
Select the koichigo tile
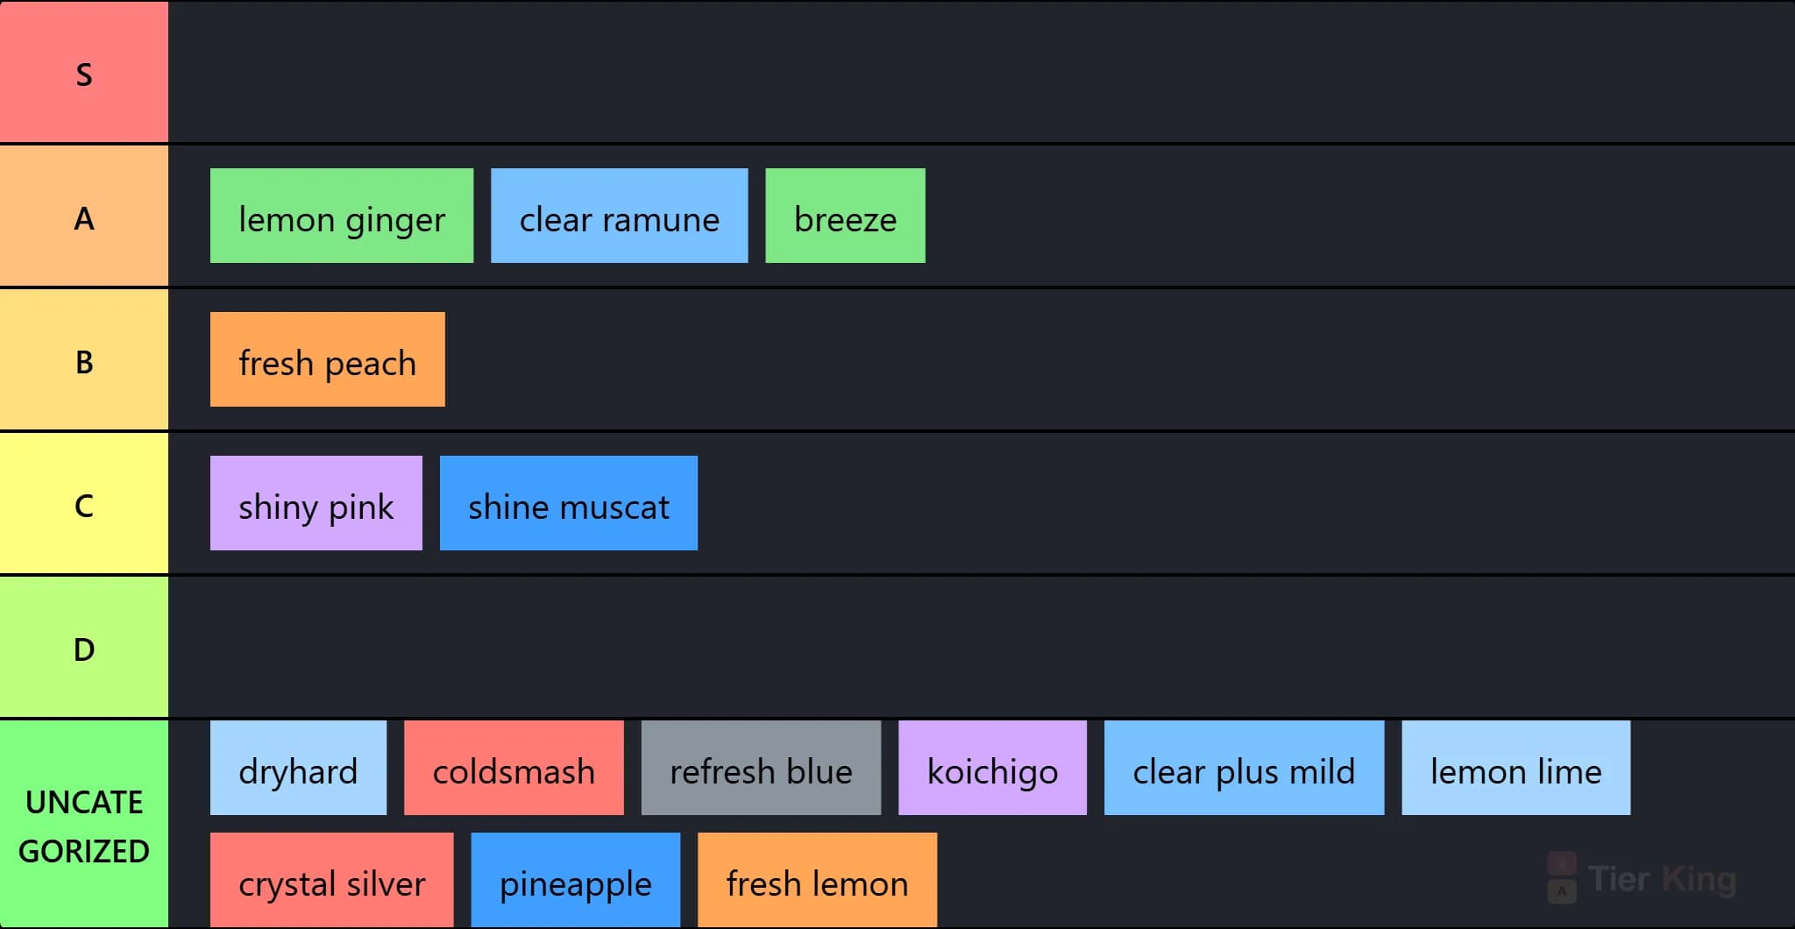tap(992, 768)
